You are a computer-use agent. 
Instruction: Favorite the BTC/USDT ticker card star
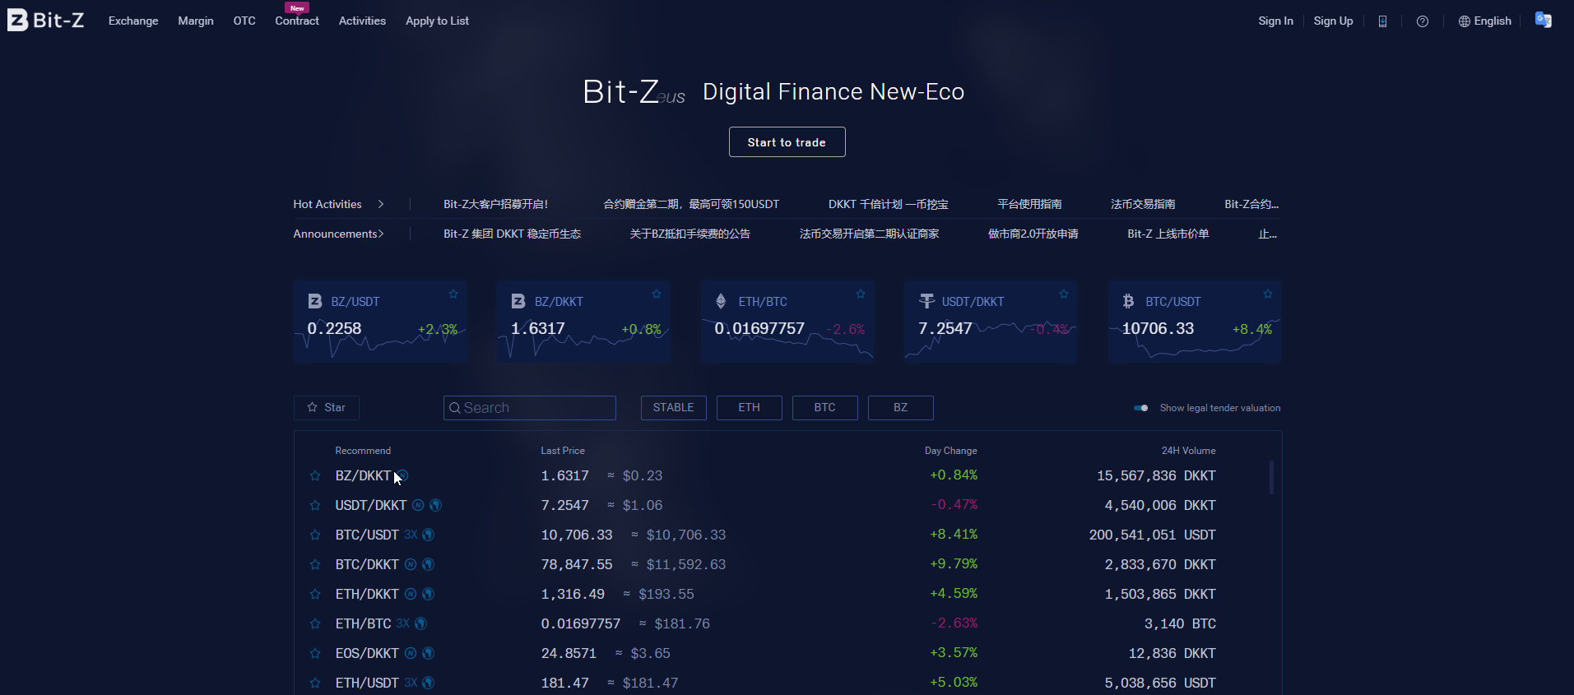coord(1268,294)
